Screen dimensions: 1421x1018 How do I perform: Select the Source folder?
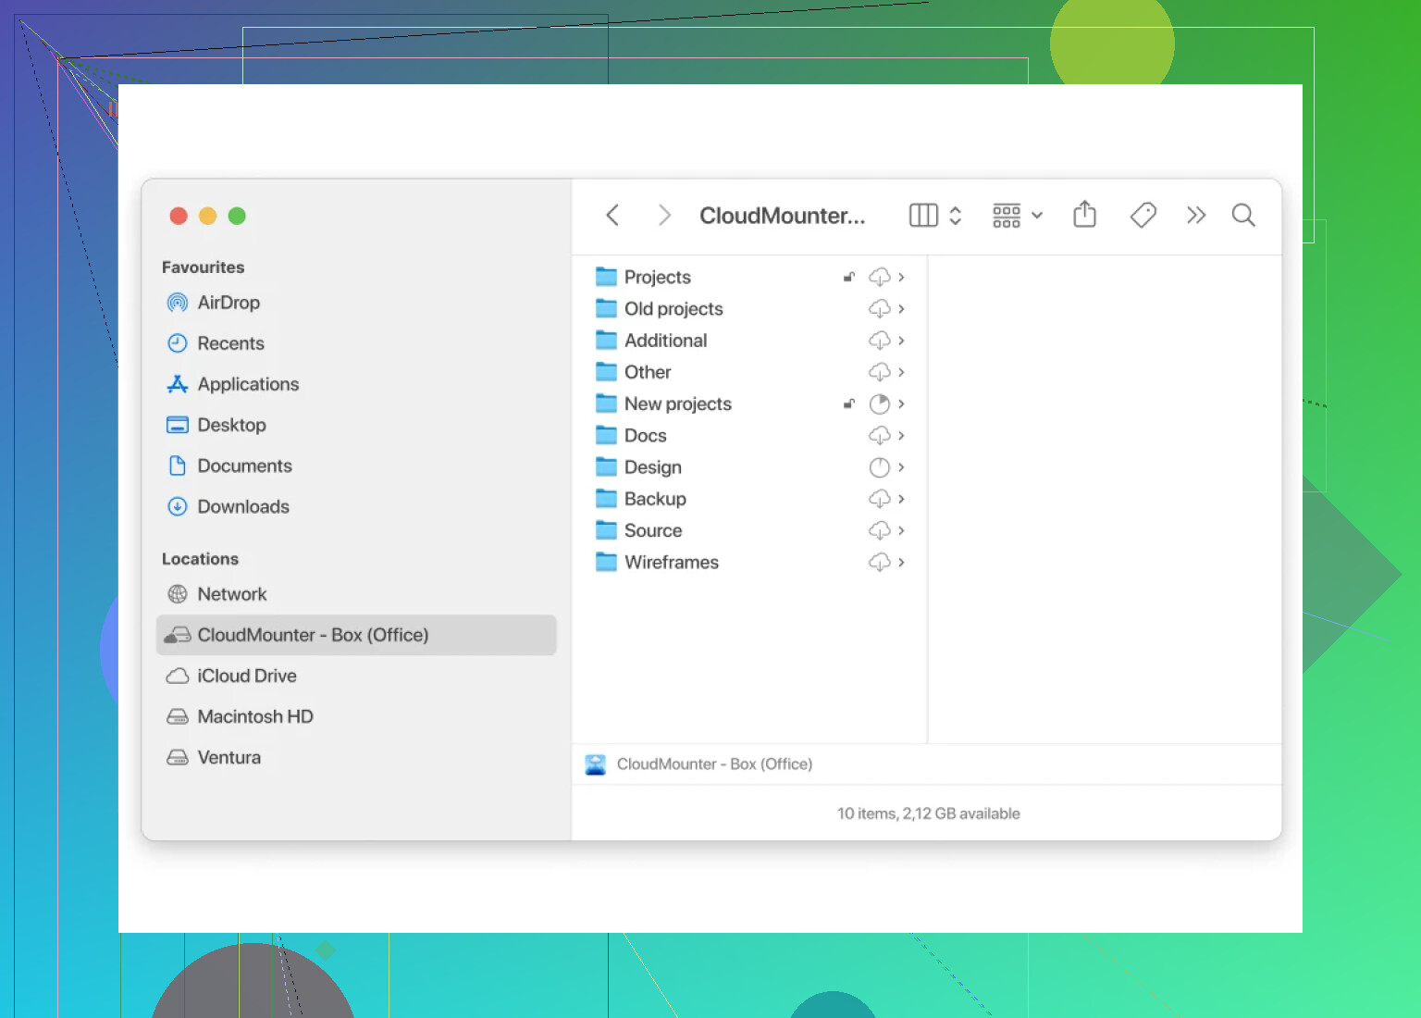point(652,530)
